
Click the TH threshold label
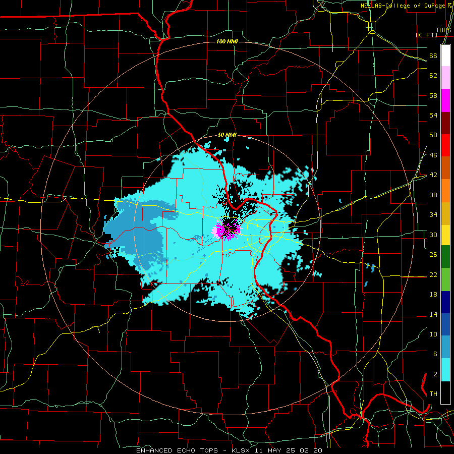click(433, 394)
